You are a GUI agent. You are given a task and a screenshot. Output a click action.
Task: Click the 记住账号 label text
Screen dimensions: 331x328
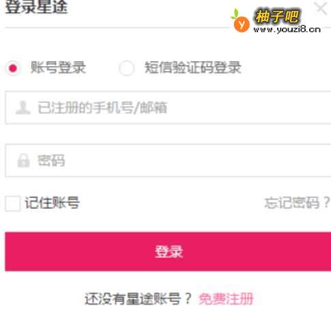tap(52, 203)
